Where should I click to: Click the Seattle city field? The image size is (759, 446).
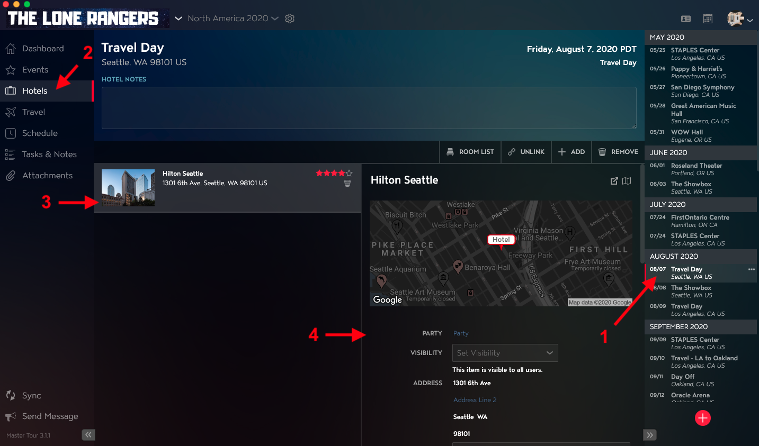pyautogui.click(x=463, y=417)
